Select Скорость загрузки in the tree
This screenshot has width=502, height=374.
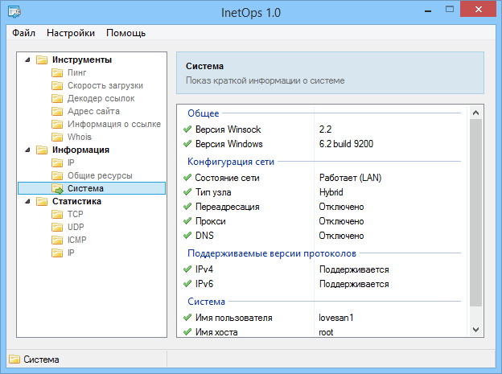[105, 85]
